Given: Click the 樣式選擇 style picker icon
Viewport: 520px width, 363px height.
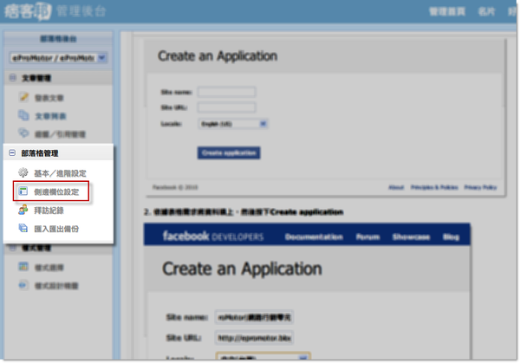Looking at the screenshot, I should (23, 266).
